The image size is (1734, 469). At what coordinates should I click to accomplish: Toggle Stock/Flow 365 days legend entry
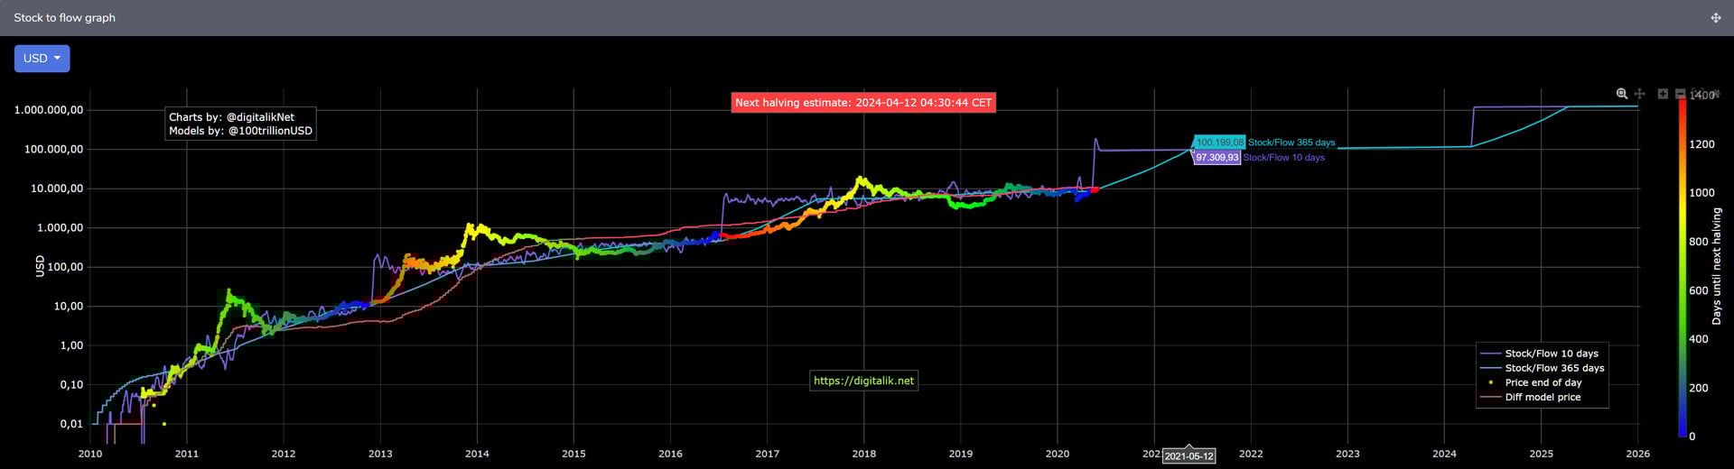click(x=1553, y=368)
